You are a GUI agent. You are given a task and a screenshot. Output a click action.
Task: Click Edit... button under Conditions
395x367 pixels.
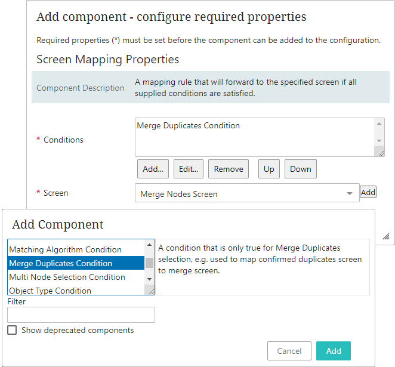point(189,169)
